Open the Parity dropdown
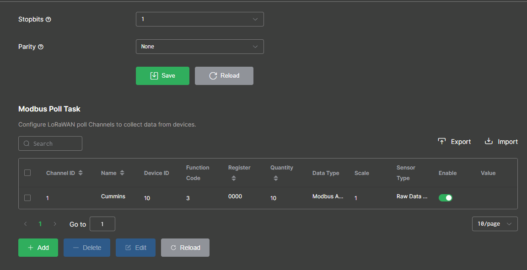Viewport: 527px width, 270px height. pyautogui.click(x=199, y=47)
